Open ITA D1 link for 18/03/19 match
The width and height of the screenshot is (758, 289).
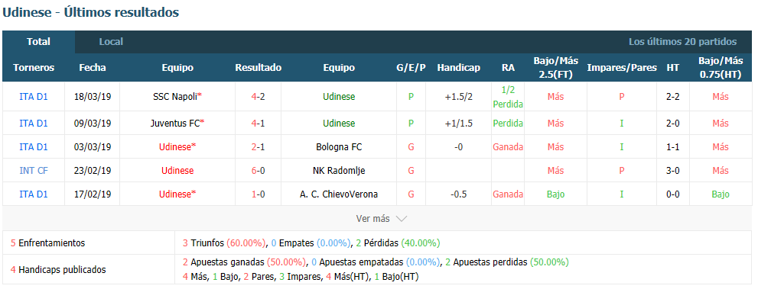tap(34, 96)
